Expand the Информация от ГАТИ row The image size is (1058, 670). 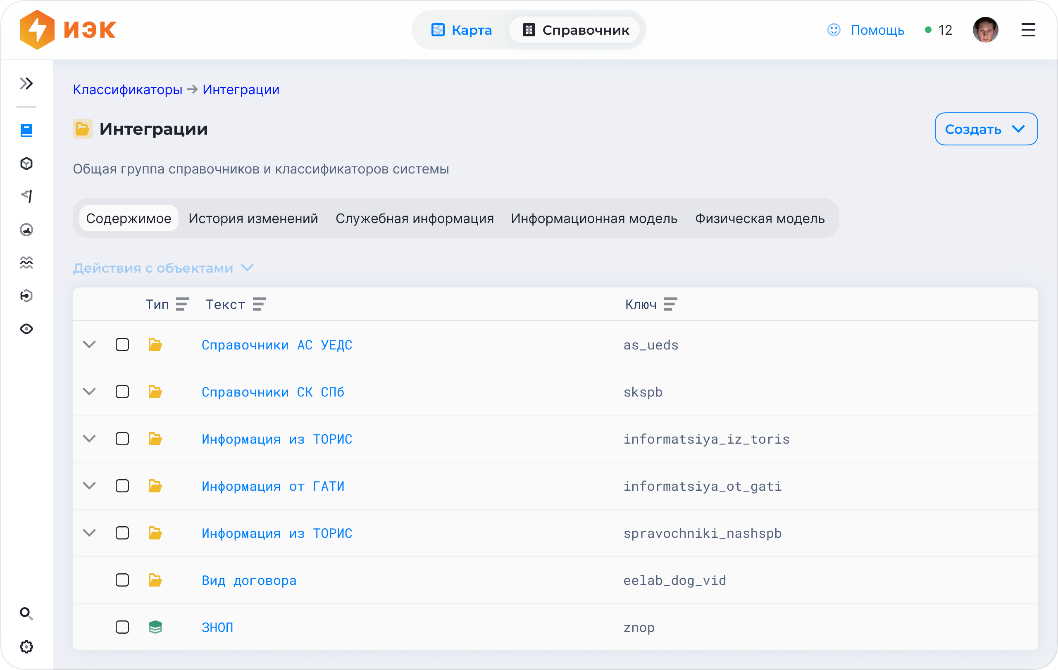pos(89,486)
